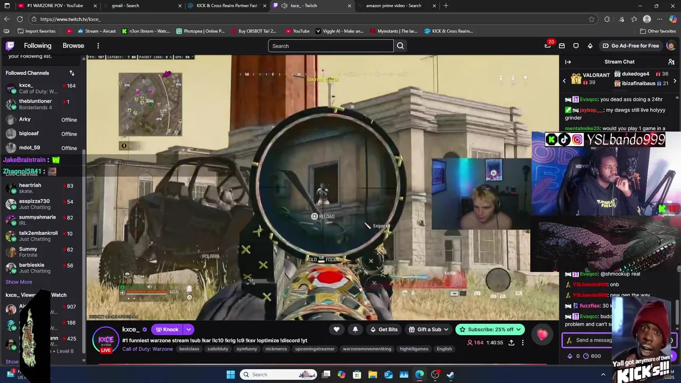Open the Twitch home logo
681x383 pixels.
[x=10, y=46]
